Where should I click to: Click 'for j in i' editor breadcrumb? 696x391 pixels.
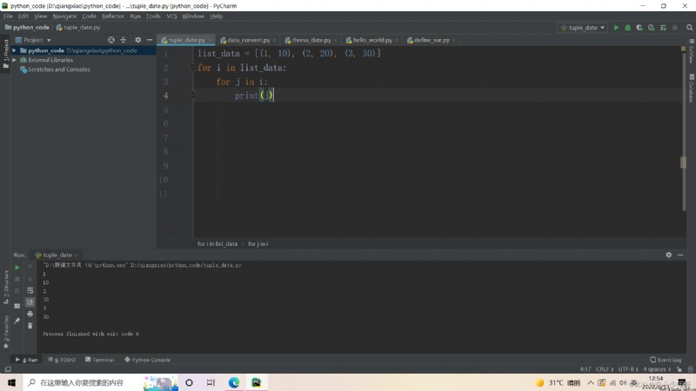point(258,244)
